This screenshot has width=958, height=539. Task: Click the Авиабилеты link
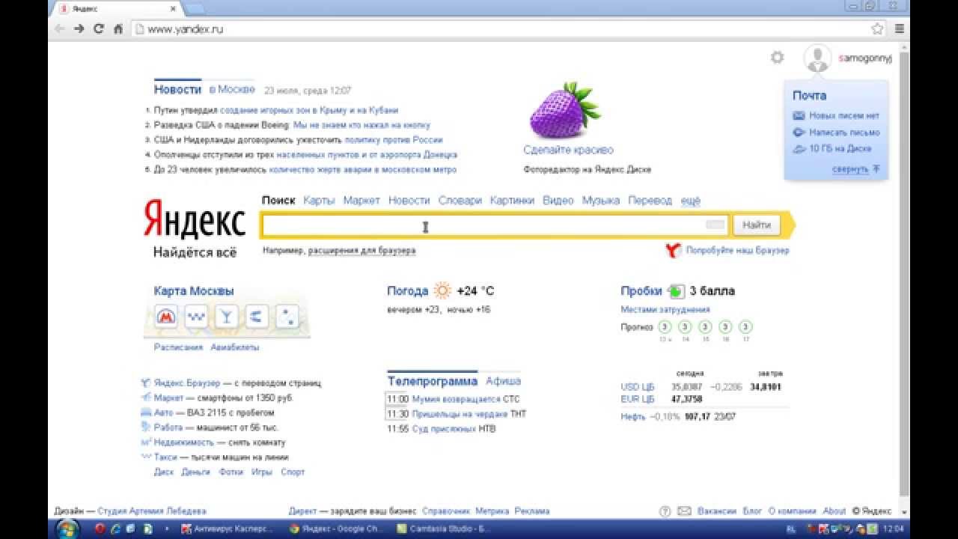click(234, 347)
